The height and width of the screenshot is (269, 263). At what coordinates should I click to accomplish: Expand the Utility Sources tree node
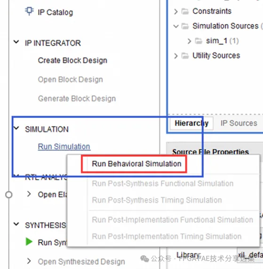175,56
